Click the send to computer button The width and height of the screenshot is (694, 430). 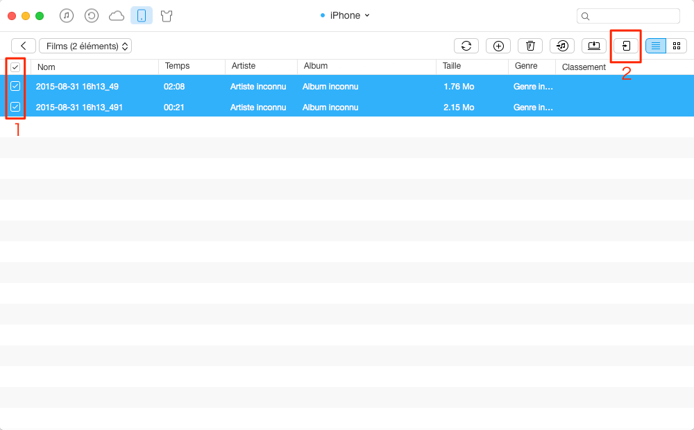[x=594, y=46]
